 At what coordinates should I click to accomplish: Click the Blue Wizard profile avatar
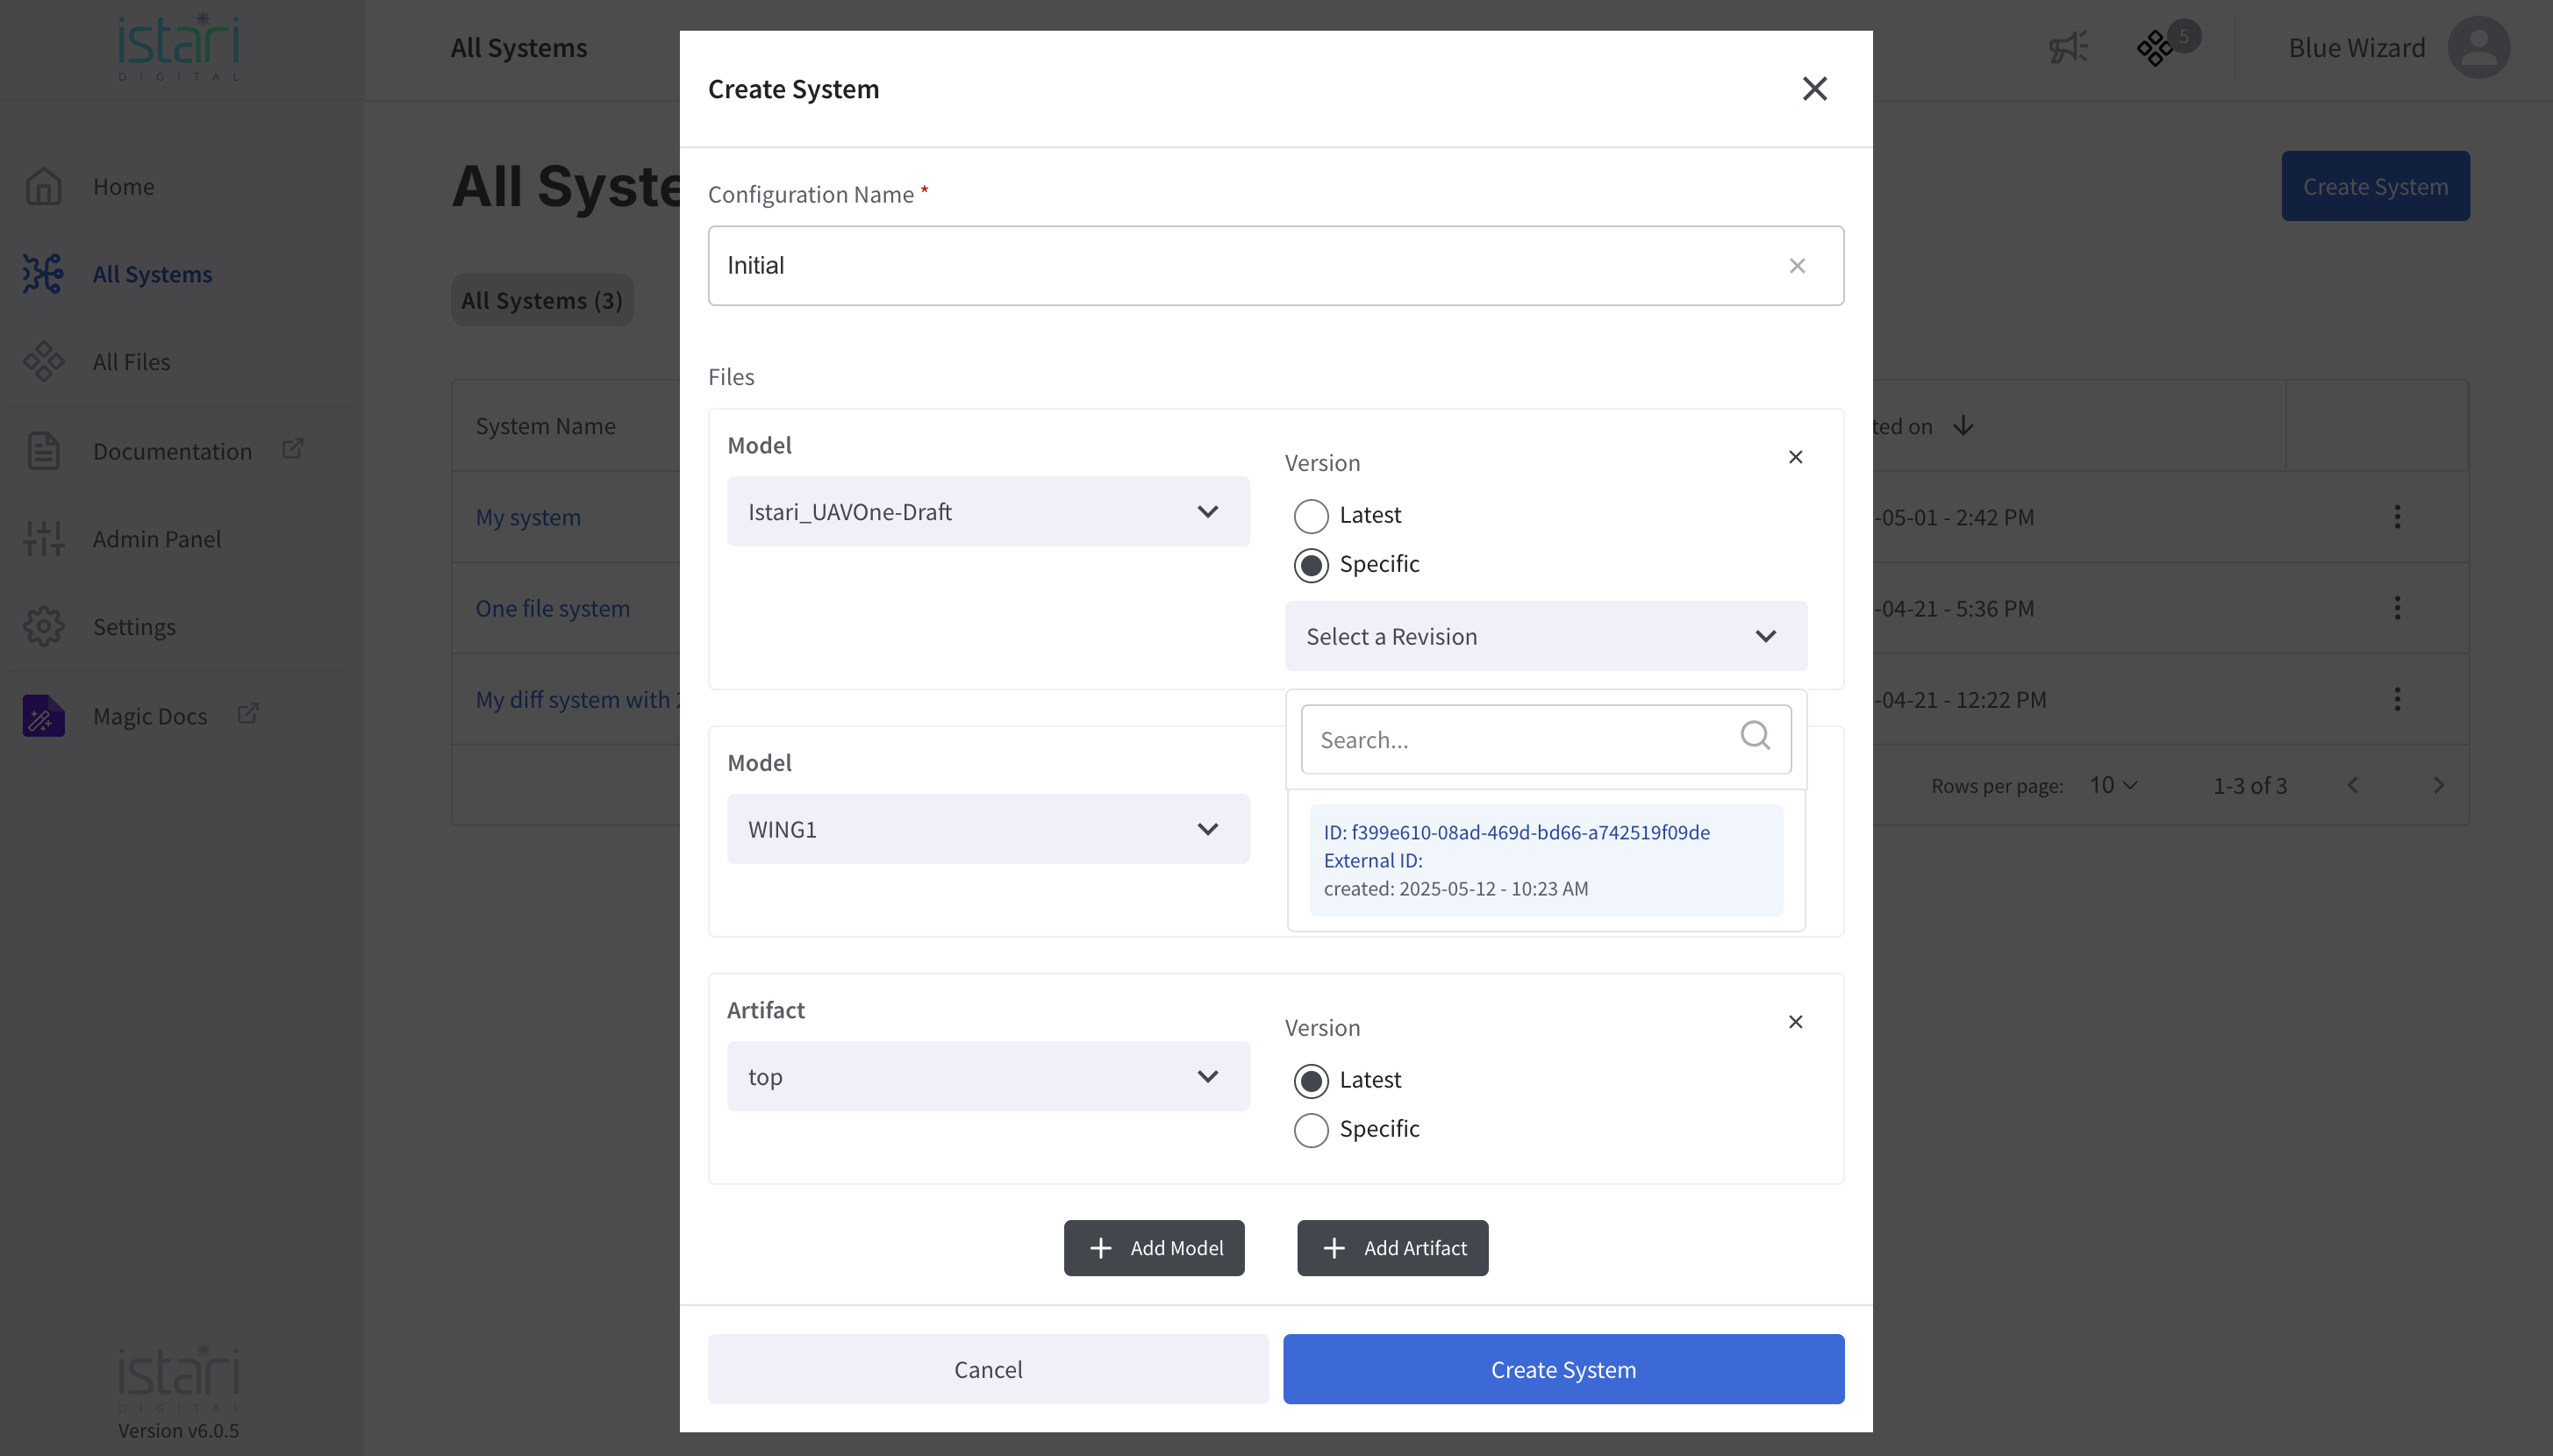[2478, 47]
